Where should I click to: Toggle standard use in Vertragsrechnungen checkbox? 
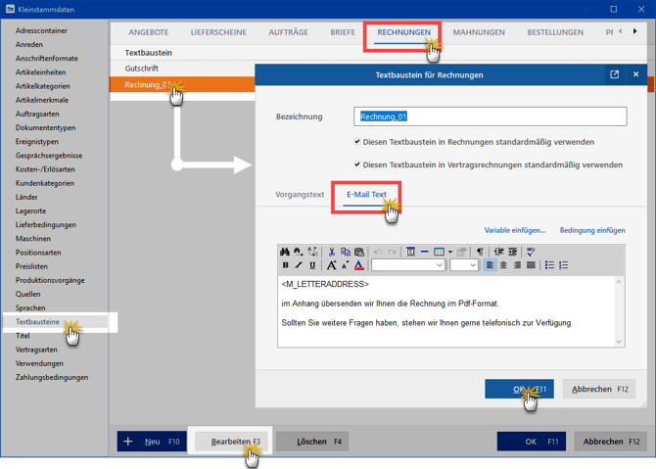point(357,164)
